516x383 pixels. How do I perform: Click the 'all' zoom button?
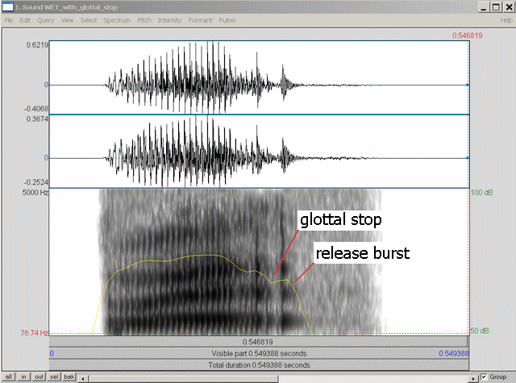pos(9,377)
